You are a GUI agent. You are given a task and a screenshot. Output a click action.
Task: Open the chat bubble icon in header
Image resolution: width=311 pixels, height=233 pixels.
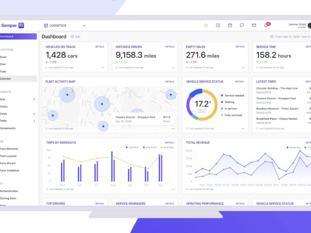(242, 25)
